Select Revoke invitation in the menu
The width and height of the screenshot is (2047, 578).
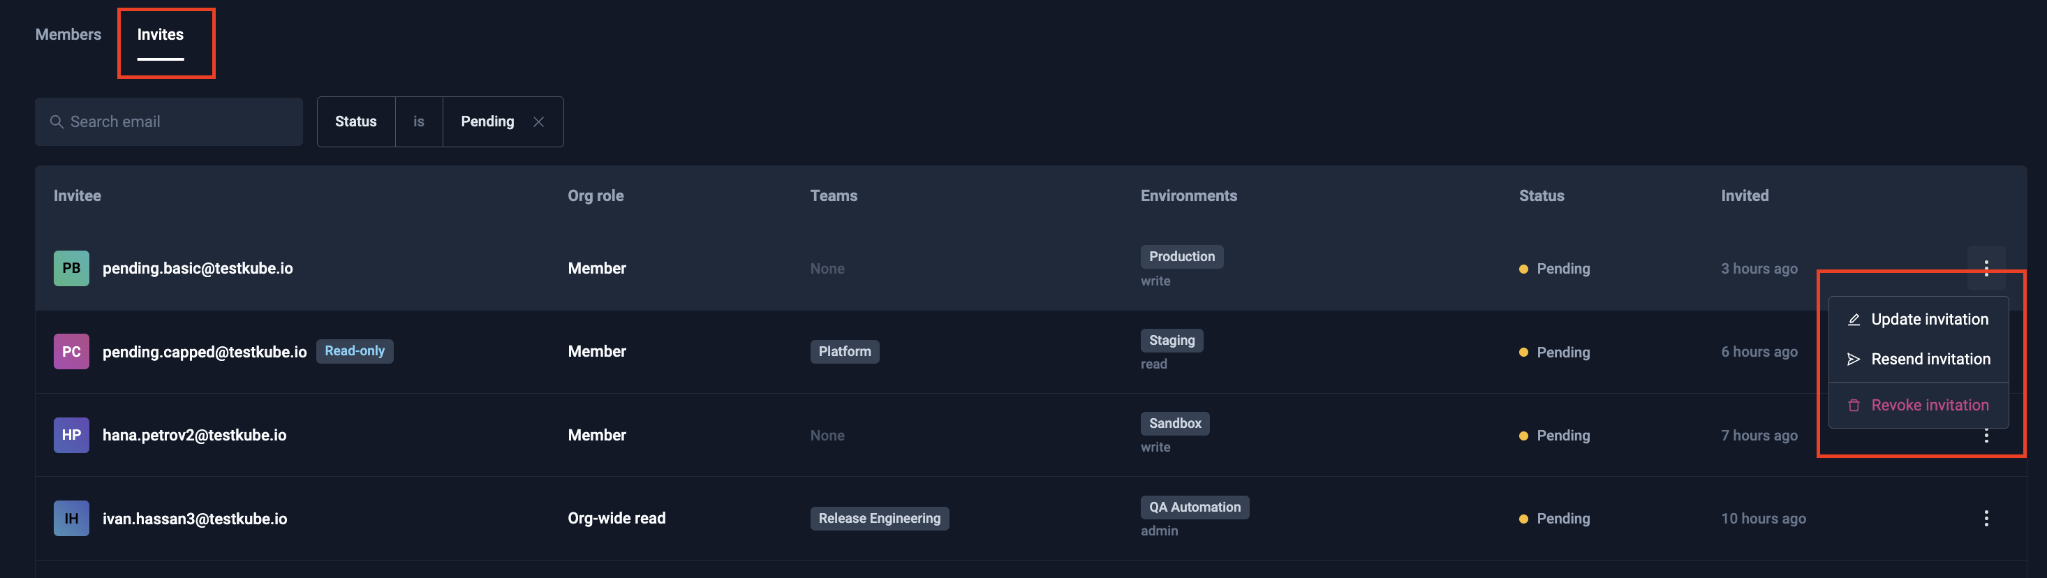pos(1919,405)
